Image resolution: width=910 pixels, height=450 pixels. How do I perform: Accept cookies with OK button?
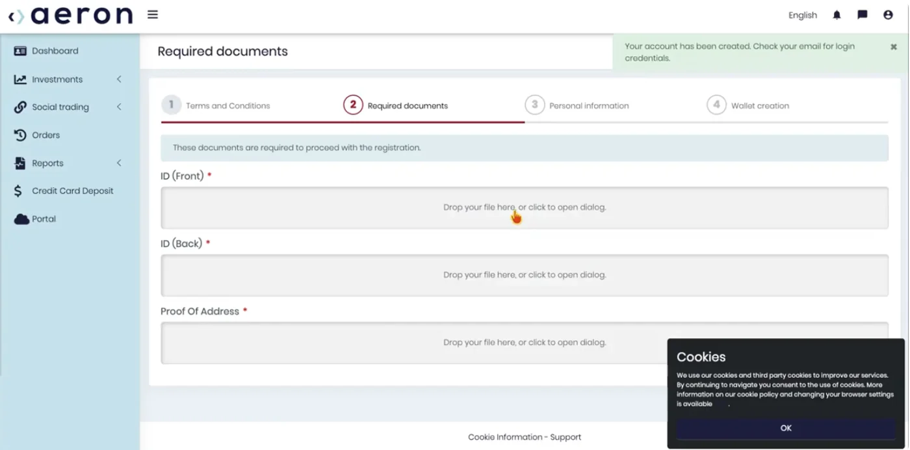point(786,428)
